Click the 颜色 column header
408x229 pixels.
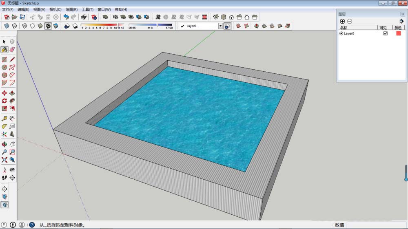[398, 28]
